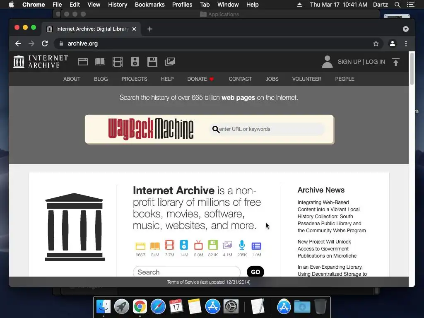Open the Decentralized Storage news article
This screenshot has height=318, width=424.
(x=332, y=270)
